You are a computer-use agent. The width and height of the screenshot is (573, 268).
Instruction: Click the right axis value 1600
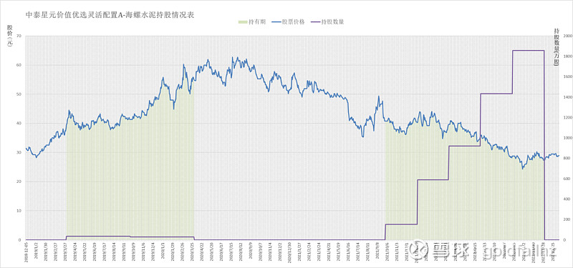pyautogui.click(x=567, y=77)
